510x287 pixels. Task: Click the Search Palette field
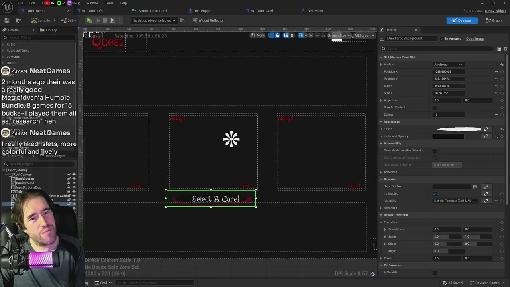(39, 37)
